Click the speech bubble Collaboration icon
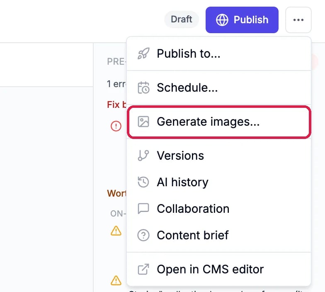Image resolution: width=325 pixels, height=292 pixels. point(143,209)
